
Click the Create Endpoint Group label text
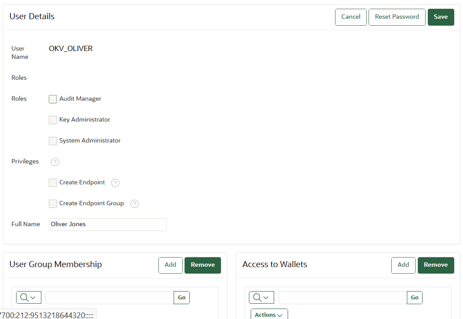[91, 204]
